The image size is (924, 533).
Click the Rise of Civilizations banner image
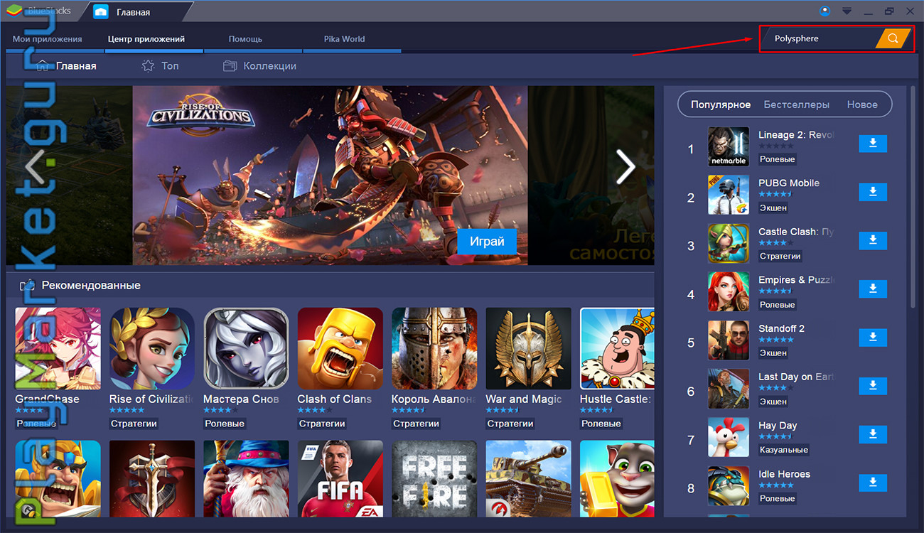330,176
